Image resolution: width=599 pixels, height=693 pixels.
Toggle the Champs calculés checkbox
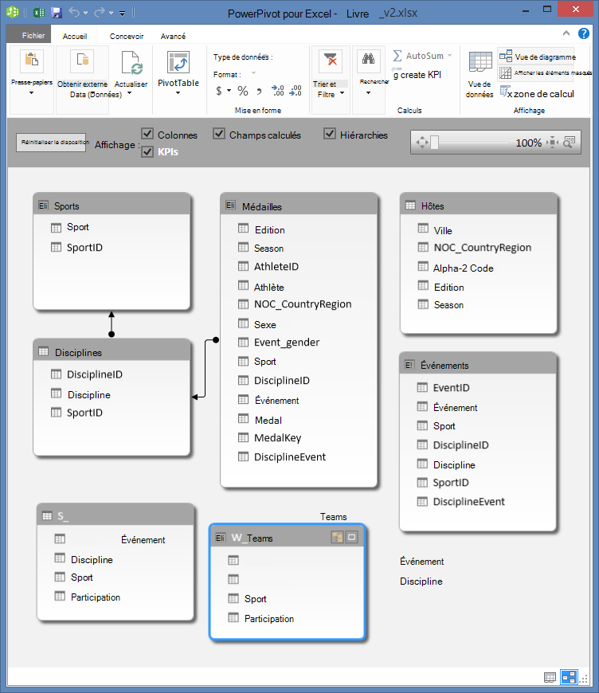(x=219, y=134)
